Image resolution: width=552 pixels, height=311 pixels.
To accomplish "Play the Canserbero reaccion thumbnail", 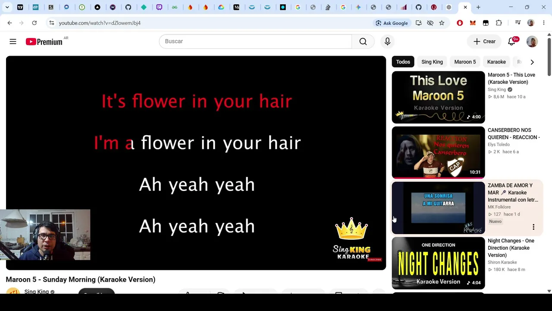I will coord(438,152).
